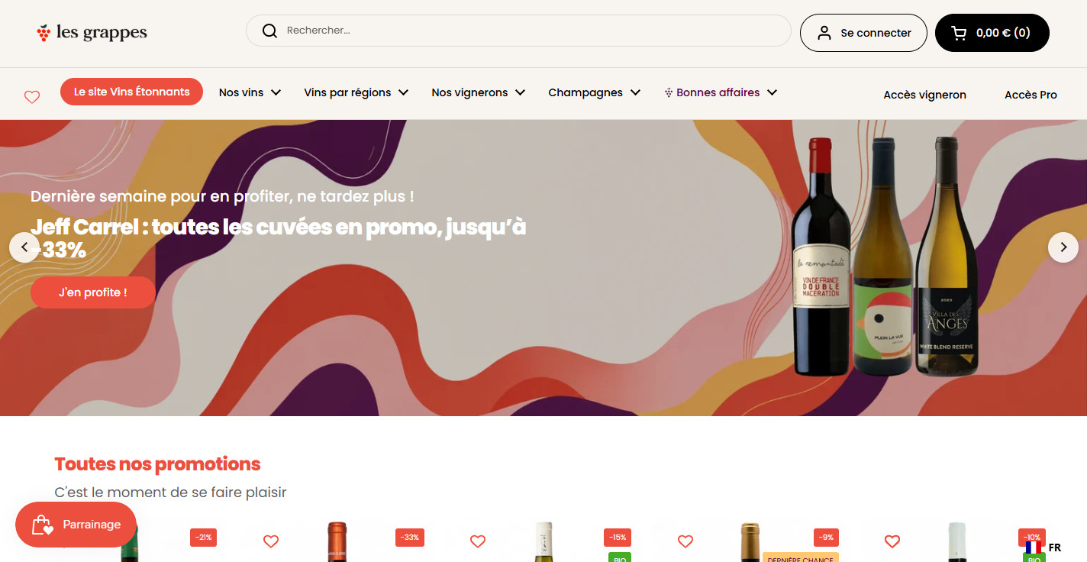Open the Accès Pro link

pyautogui.click(x=1031, y=95)
